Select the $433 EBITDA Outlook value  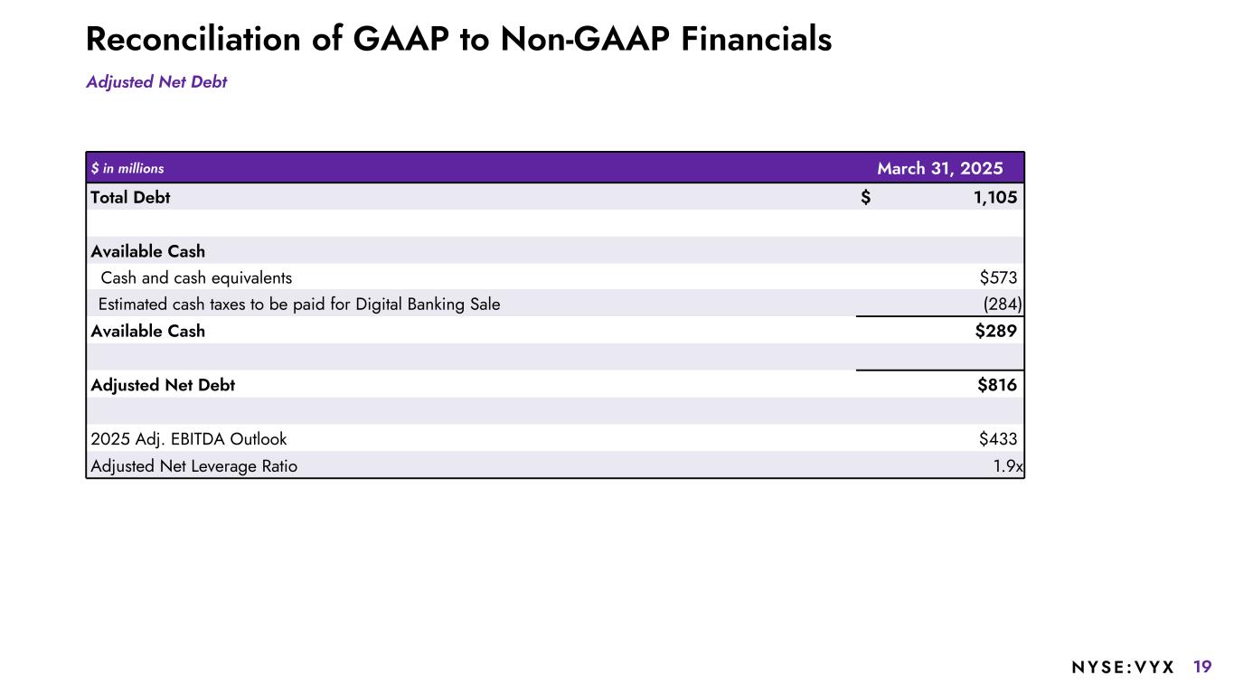pyautogui.click(x=998, y=439)
